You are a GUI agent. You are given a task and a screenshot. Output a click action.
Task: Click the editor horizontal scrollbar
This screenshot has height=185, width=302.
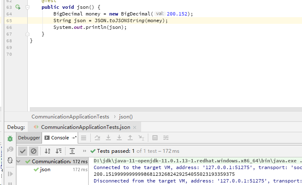(166, 109)
